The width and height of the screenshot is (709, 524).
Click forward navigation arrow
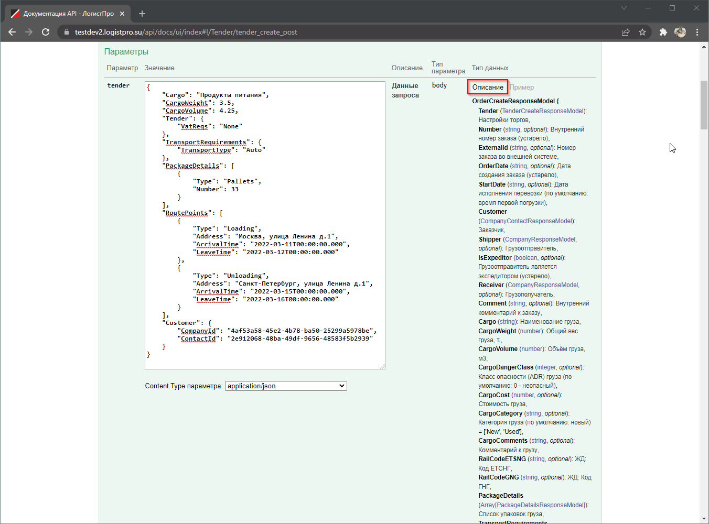pos(29,32)
